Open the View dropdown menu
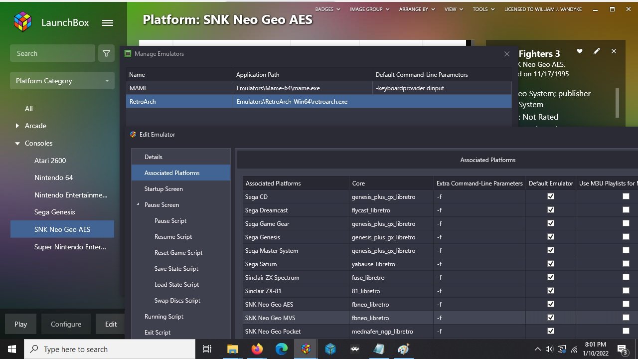Screen dimensions: 638x359 pos(454,9)
